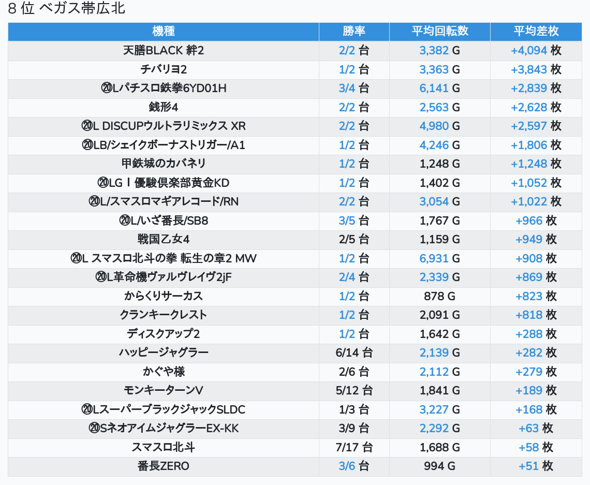Select the モンキーターンV machine name
The width and height of the screenshot is (590, 485).
tap(164, 390)
